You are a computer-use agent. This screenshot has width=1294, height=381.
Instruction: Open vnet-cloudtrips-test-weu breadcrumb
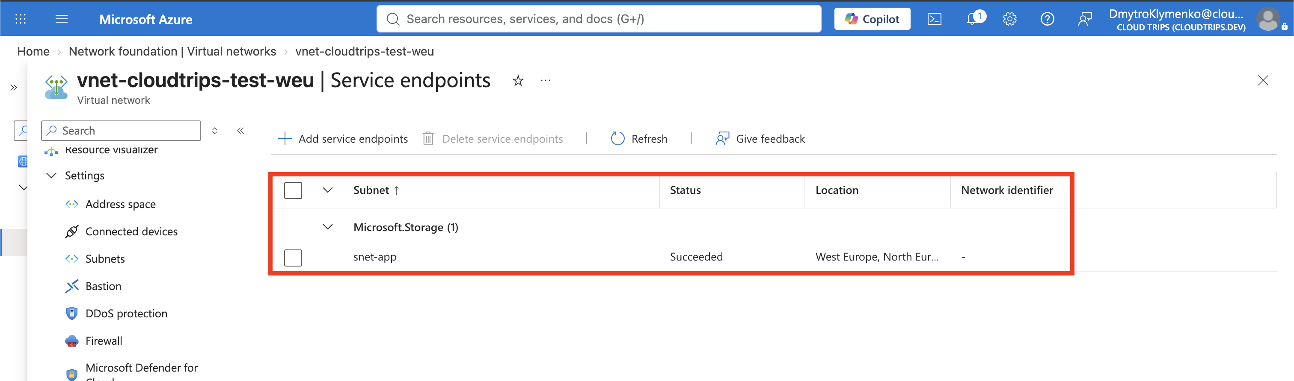[x=365, y=51]
